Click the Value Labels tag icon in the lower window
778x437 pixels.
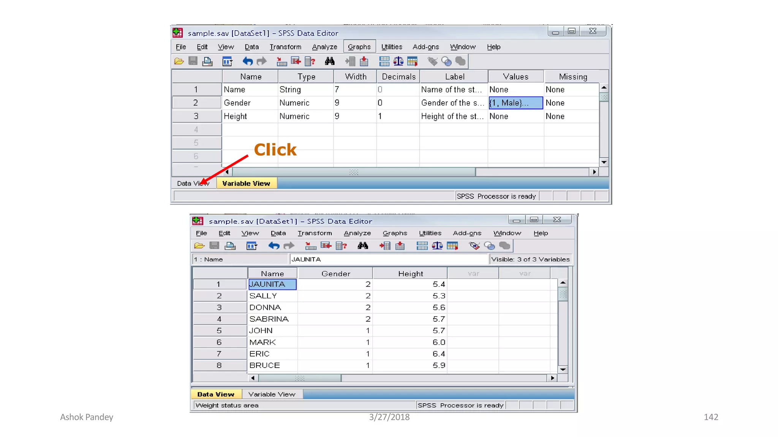coord(474,246)
